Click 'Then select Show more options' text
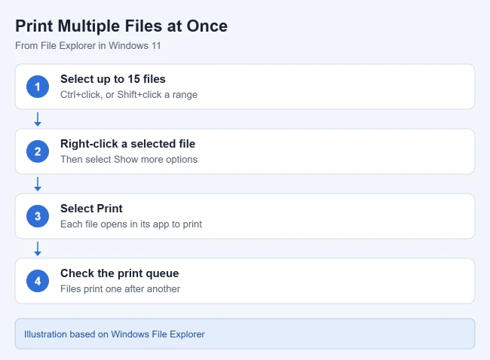This screenshot has height=360, width=490. [129, 159]
